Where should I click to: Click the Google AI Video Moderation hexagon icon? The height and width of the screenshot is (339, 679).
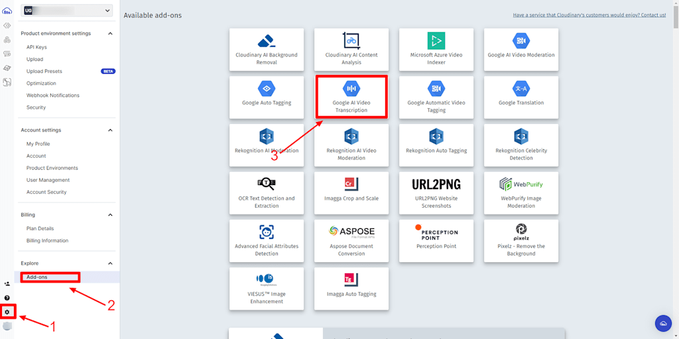tap(521, 40)
